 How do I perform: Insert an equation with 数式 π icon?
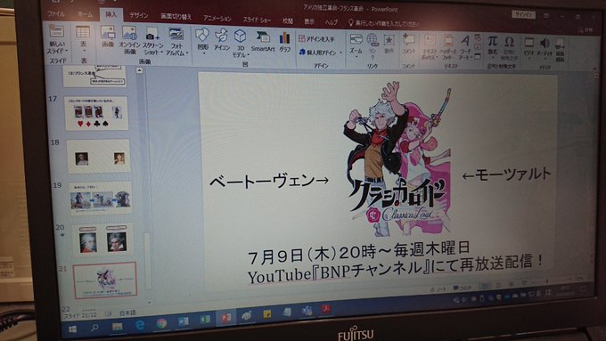coord(492,45)
